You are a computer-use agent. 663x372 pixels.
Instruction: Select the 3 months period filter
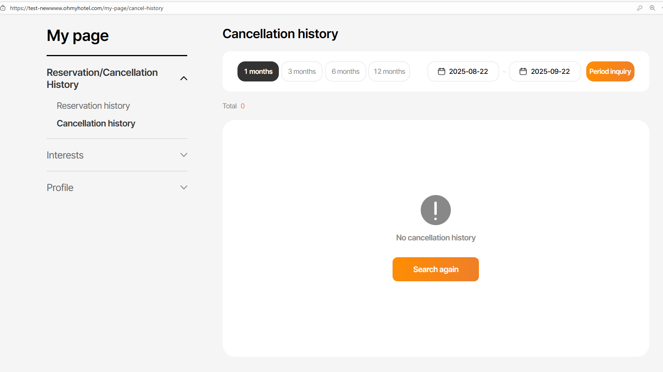pos(302,71)
